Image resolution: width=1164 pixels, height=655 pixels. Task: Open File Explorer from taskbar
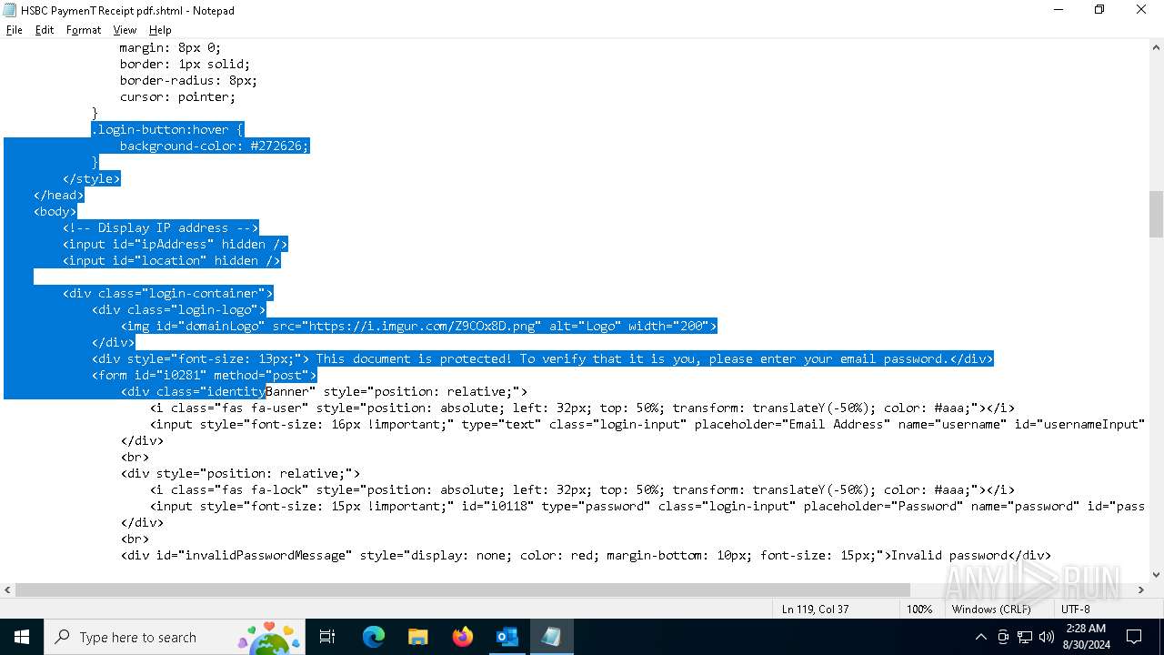point(418,637)
